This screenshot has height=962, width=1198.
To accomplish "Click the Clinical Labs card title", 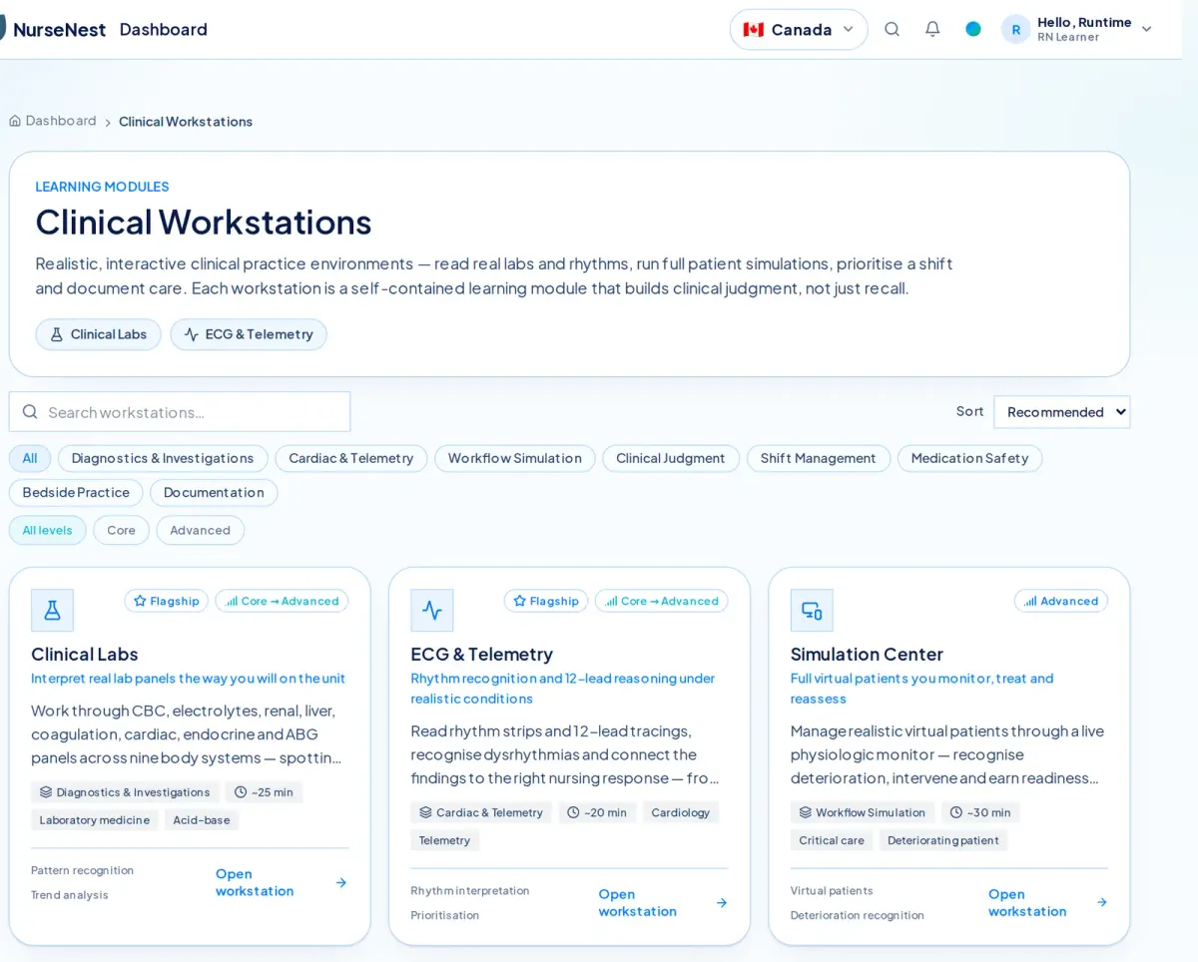I will [85, 654].
